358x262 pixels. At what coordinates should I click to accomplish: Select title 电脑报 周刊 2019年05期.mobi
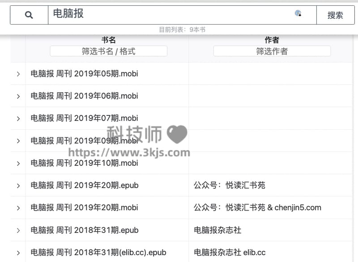[x=84, y=74]
